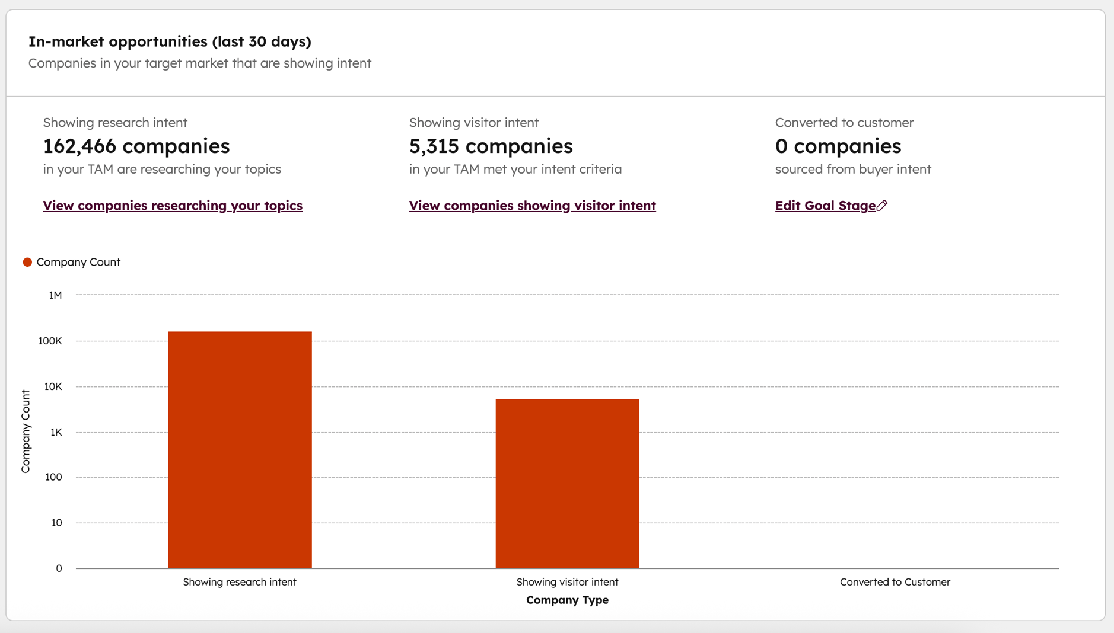The image size is (1114, 633).
Task: Click the Edit Goal Stage link text
Action: [825, 206]
